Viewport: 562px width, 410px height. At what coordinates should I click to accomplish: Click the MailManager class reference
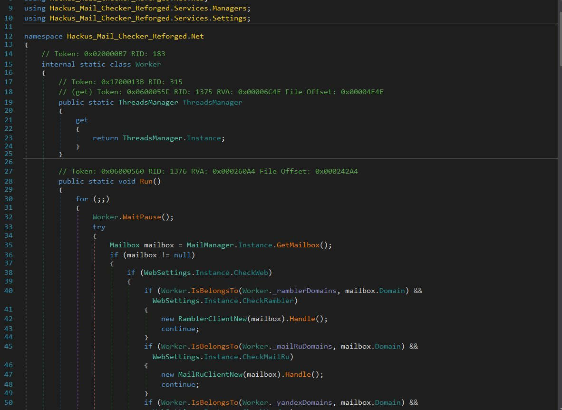pos(210,245)
